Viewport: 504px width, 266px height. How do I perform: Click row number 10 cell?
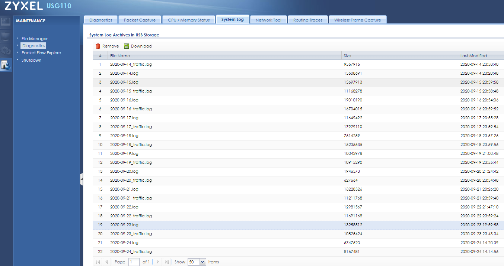coord(100,145)
